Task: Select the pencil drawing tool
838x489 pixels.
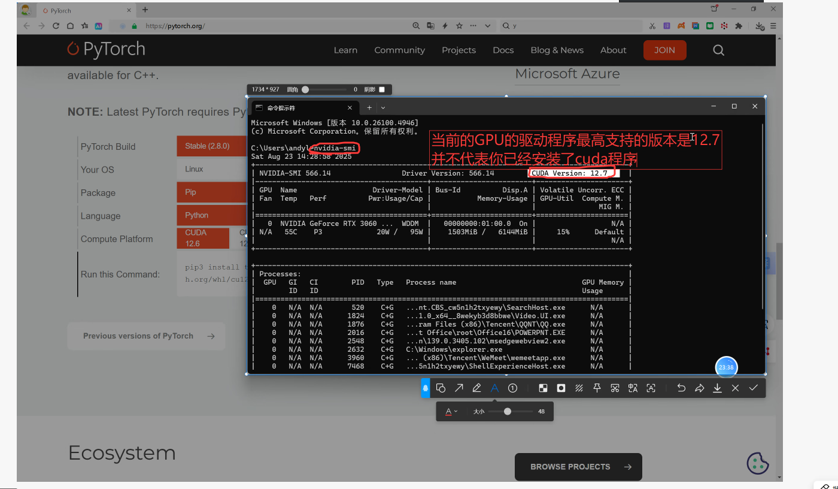Action: pos(476,388)
